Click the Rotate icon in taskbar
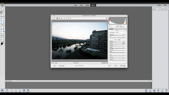 20,91
